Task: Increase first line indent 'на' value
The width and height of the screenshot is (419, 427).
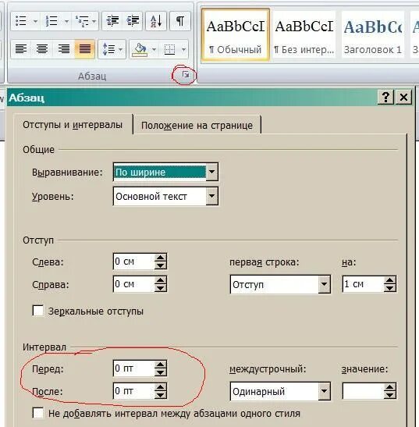Action: tap(390, 280)
